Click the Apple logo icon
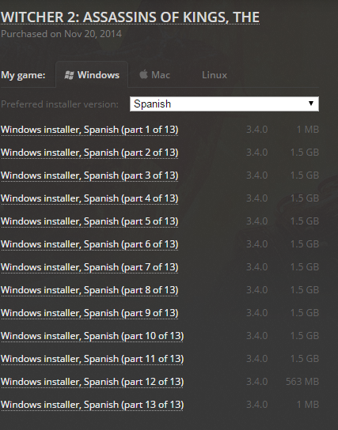Screen dimensions: 338x430 point(143,74)
